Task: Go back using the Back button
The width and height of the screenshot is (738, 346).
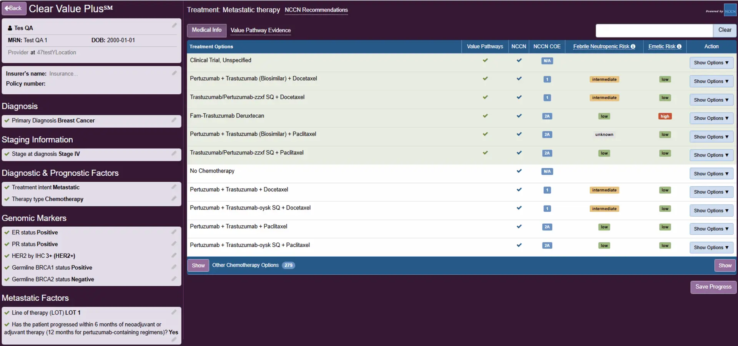Action: tap(14, 8)
